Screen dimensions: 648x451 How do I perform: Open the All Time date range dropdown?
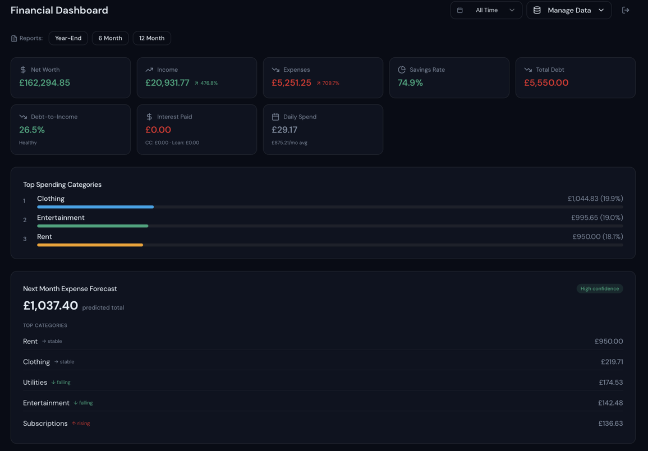pos(486,10)
